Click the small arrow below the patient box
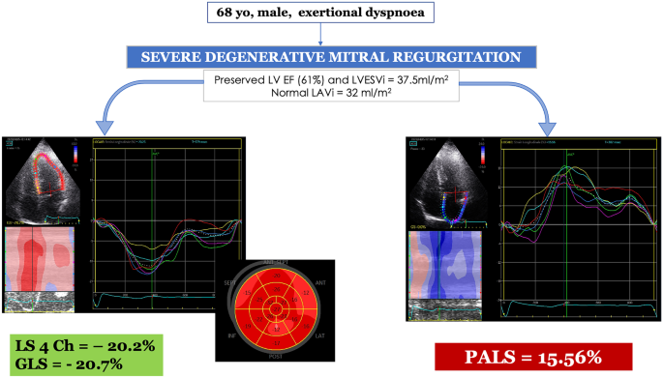The width and height of the screenshot is (663, 378). [x=320, y=34]
